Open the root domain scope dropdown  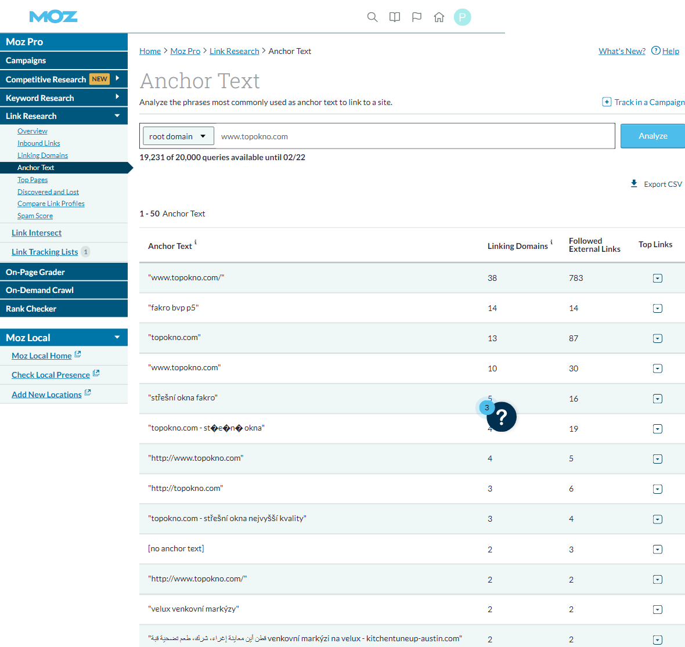tap(178, 136)
